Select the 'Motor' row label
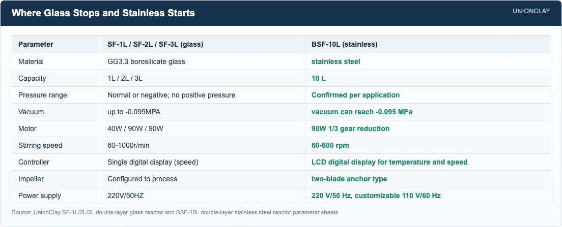The width and height of the screenshot is (562, 227). click(27, 128)
